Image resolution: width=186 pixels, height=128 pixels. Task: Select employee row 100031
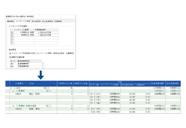pos(93,94)
